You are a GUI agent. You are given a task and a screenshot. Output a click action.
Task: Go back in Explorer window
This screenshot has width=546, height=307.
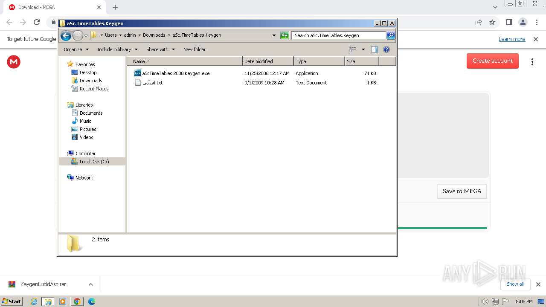coord(66,35)
